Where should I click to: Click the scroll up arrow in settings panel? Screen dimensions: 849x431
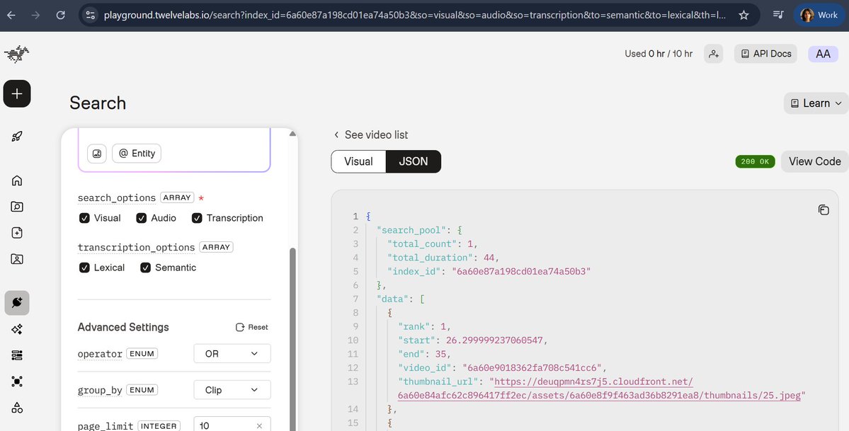click(293, 133)
